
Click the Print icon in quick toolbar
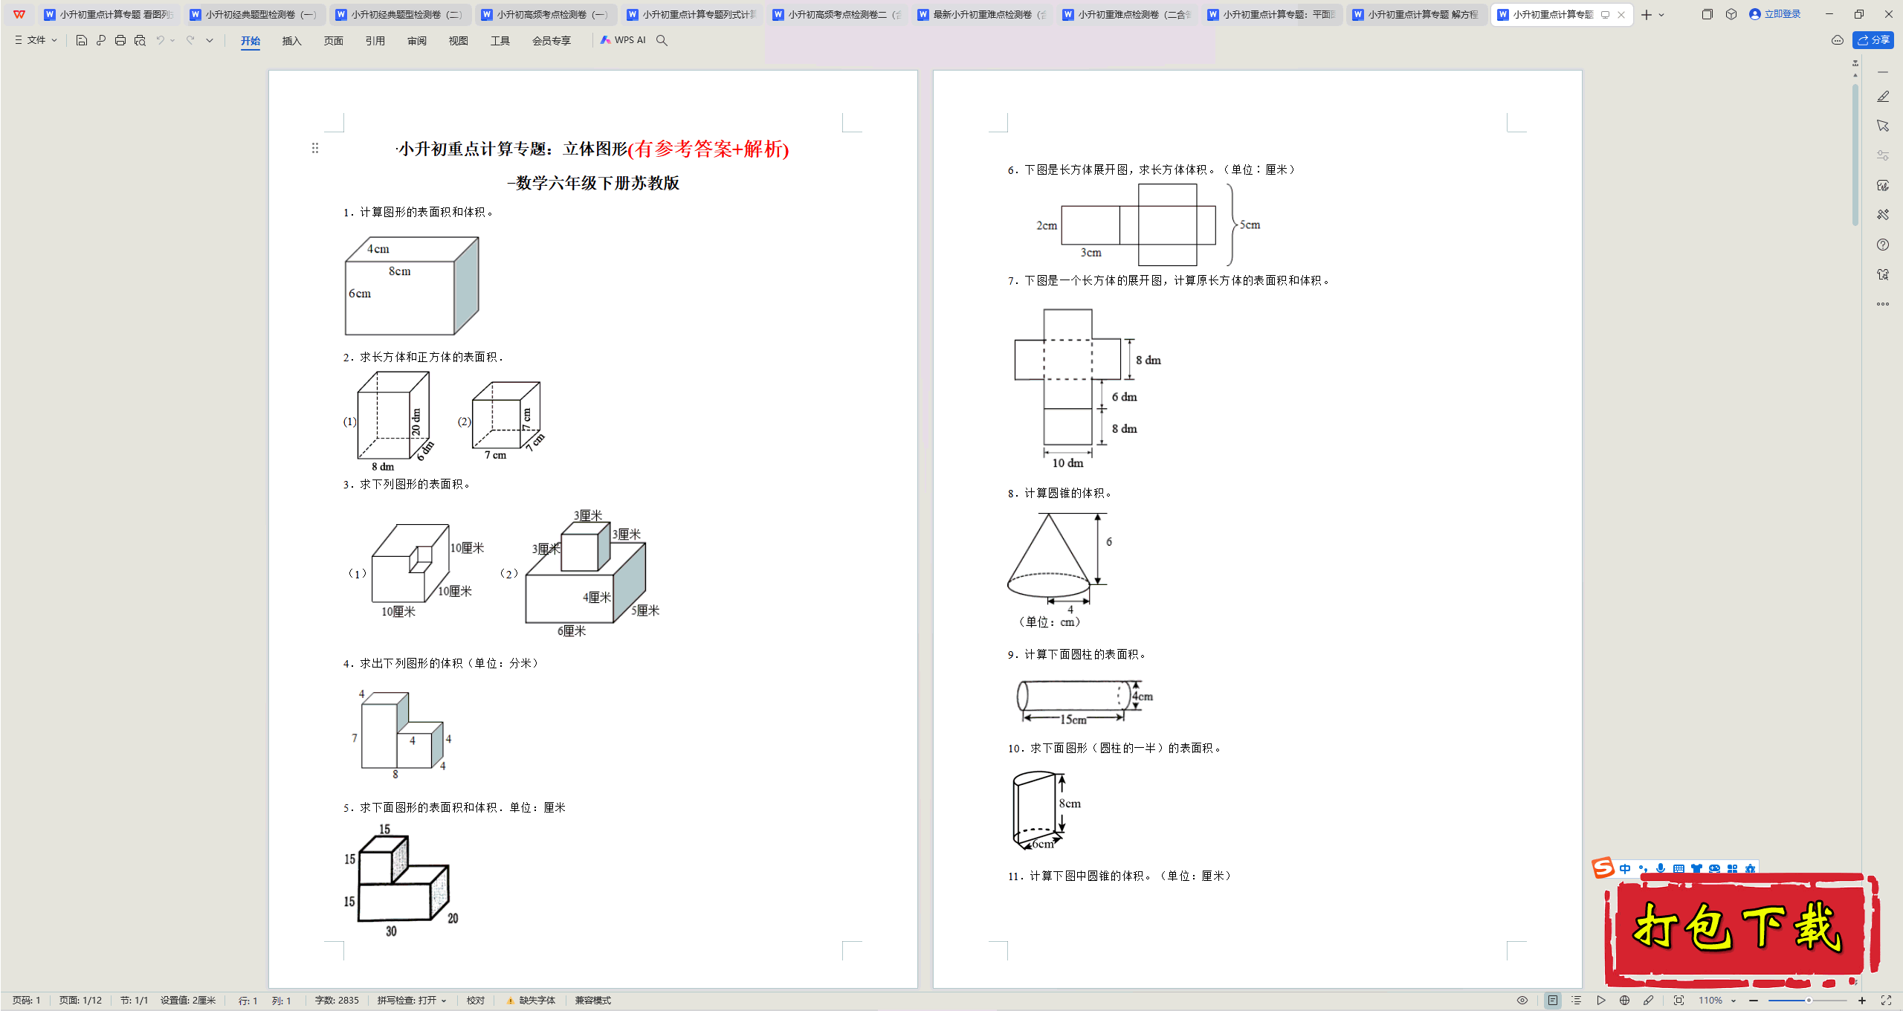[120, 40]
